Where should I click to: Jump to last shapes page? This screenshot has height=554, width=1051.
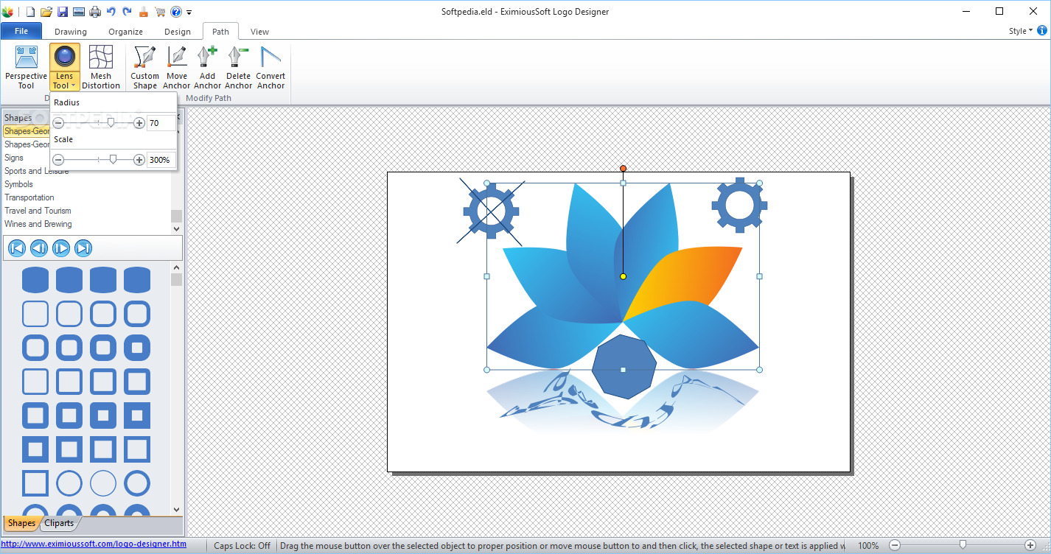point(83,248)
